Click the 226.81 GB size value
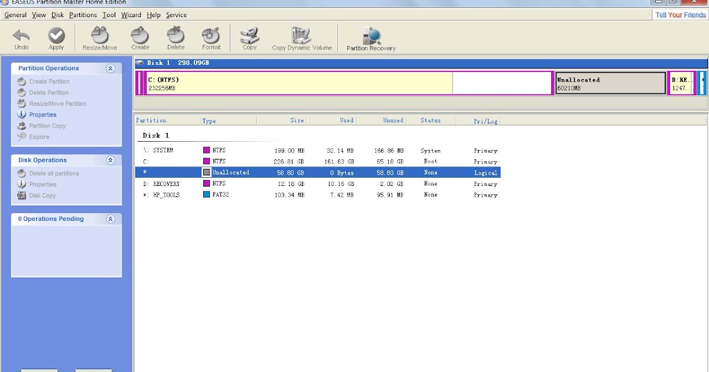Image resolution: width=709 pixels, height=372 pixels. 289,161
